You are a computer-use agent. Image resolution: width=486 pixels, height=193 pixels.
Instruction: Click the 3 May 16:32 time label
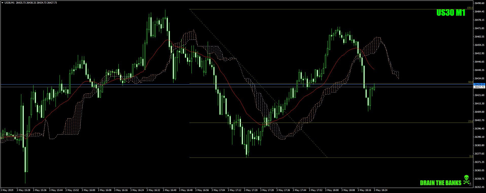click(153, 190)
